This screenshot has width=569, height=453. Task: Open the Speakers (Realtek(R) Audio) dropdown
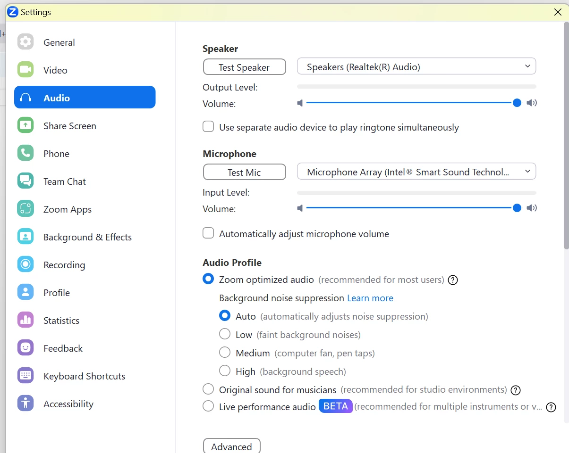416,66
